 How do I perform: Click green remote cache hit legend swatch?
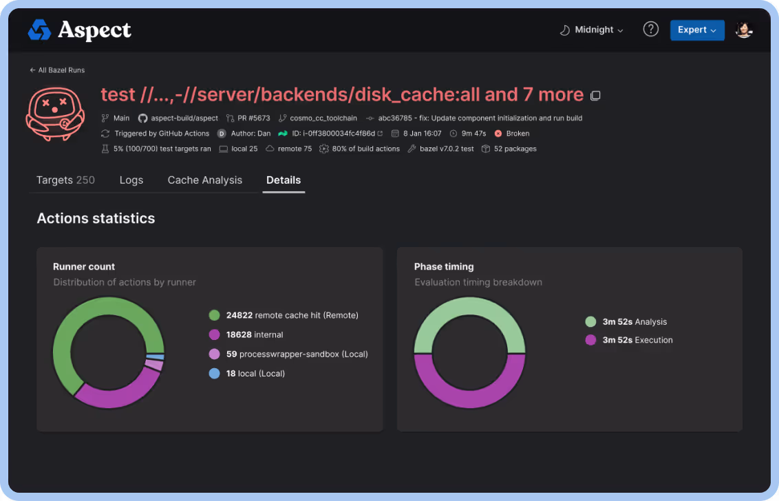214,315
